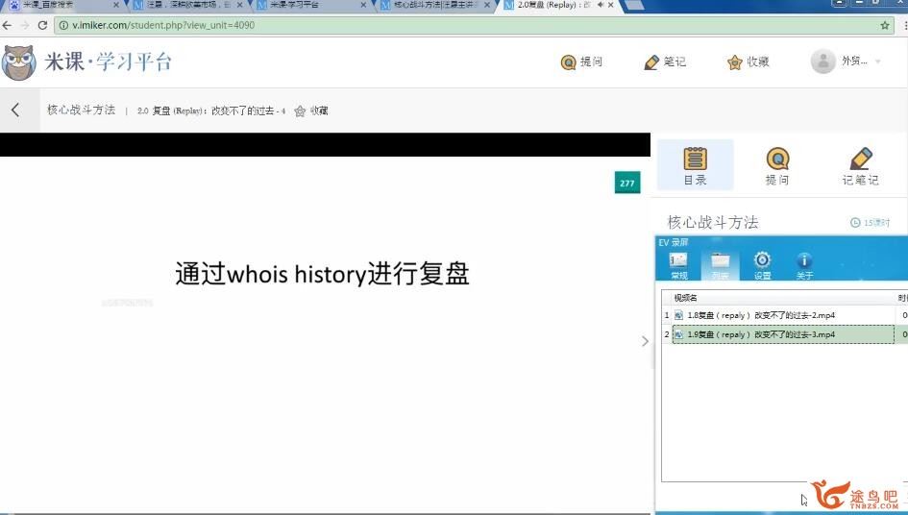908x515 pixels.
Task: Collapse the sidebar with the right arrow
Action: tap(645, 341)
